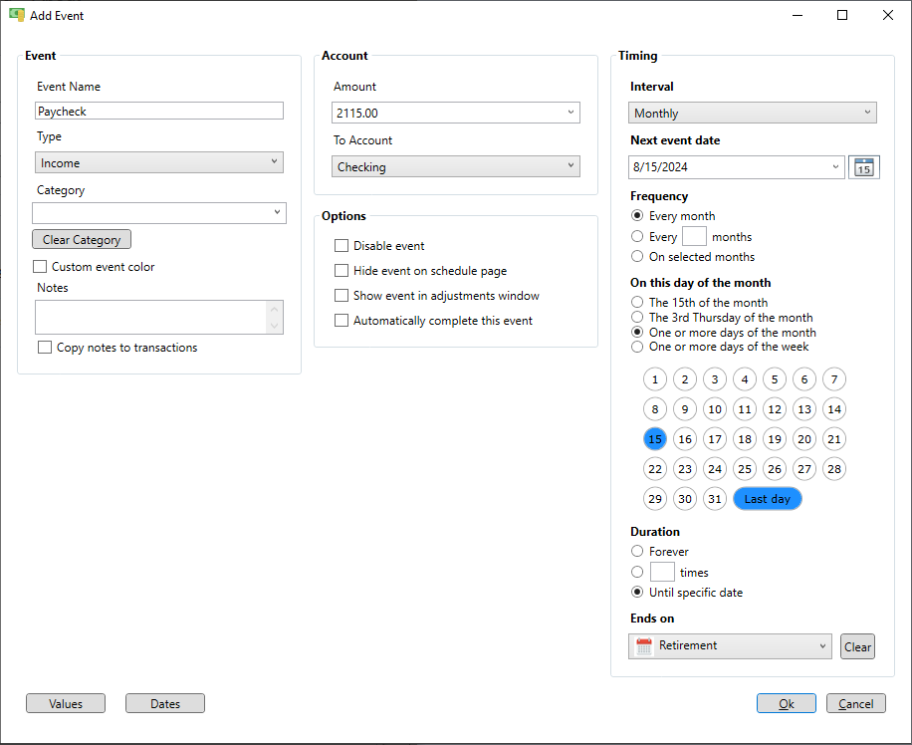
Task: Select day 28 of the month
Action: click(834, 469)
